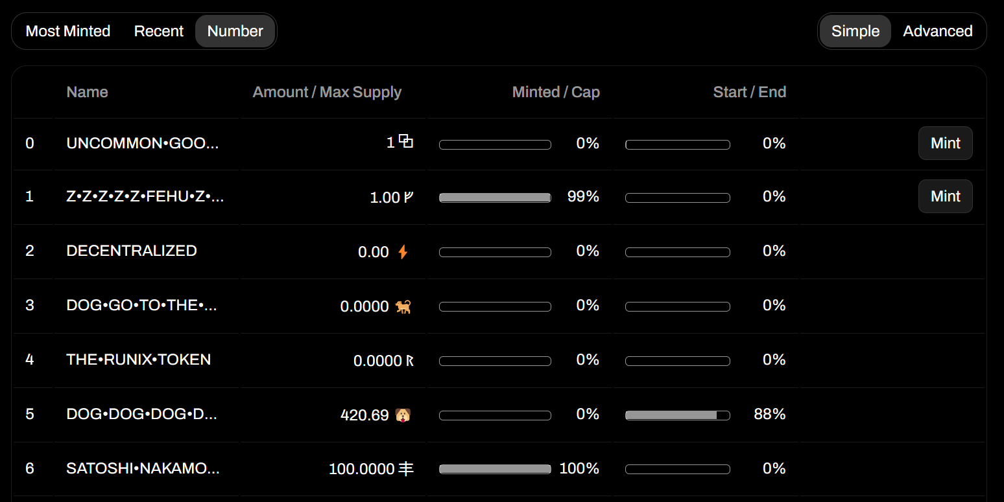Click the Minted / Cap column header
1004x502 pixels.
[556, 92]
